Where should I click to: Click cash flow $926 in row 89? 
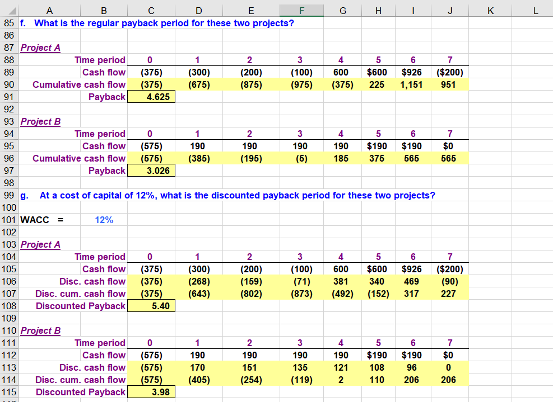click(x=412, y=73)
